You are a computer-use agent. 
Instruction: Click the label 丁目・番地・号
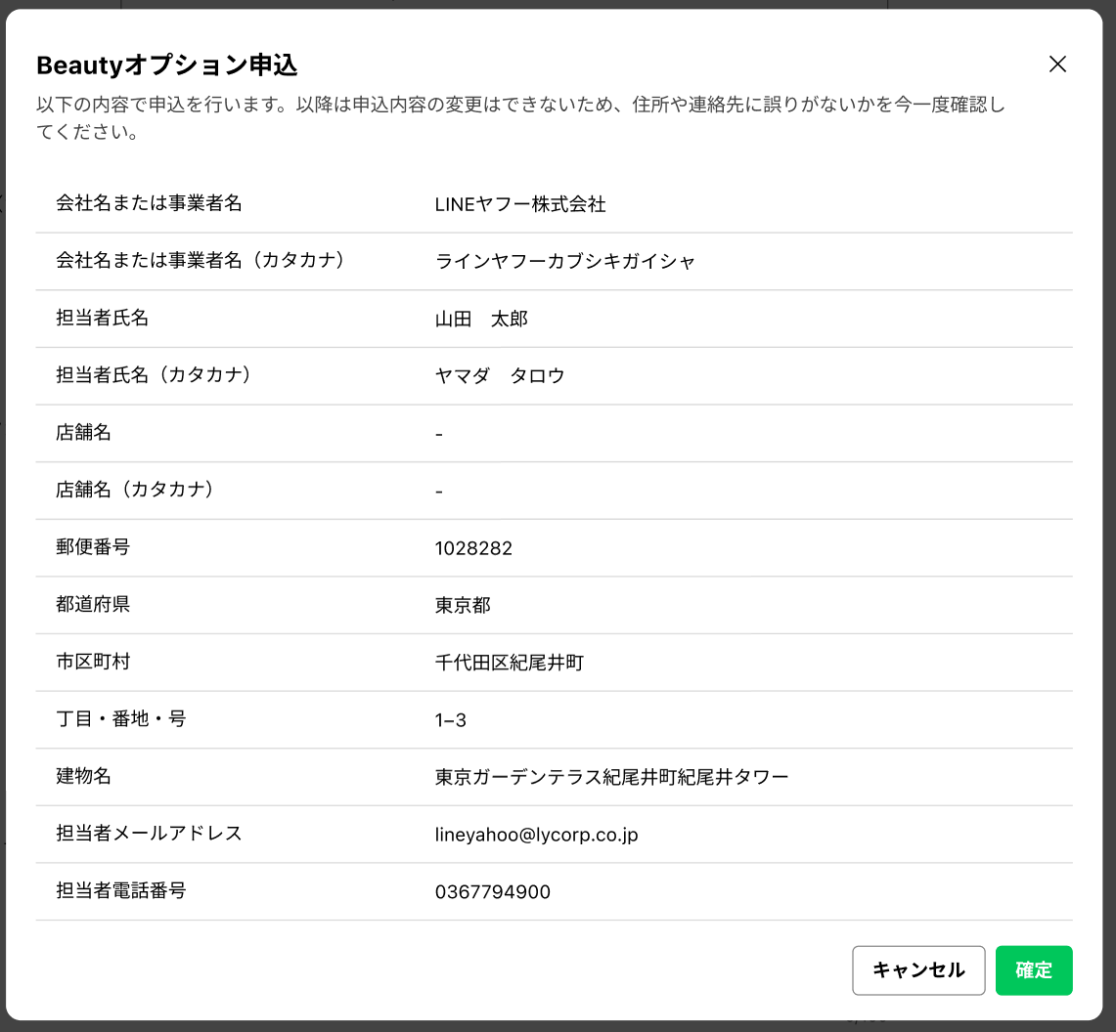[x=121, y=718]
